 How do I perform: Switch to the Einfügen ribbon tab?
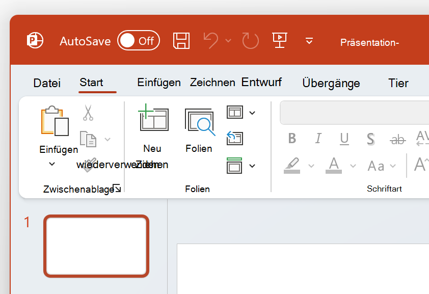(x=159, y=83)
